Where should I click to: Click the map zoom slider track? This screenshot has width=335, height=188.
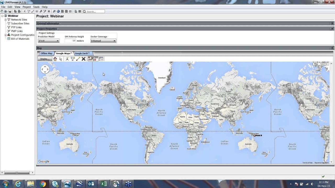pyautogui.click(x=45, y=96)
